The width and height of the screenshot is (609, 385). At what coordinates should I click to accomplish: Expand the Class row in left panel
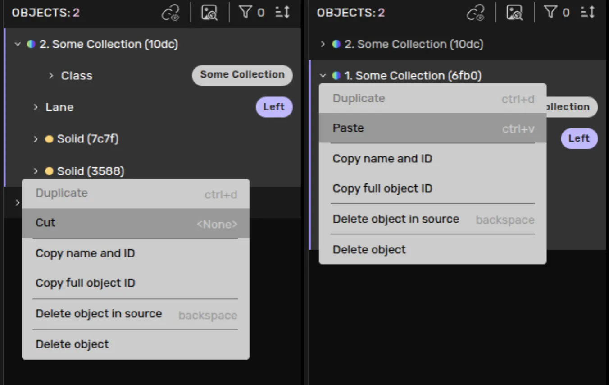point(51,76)
